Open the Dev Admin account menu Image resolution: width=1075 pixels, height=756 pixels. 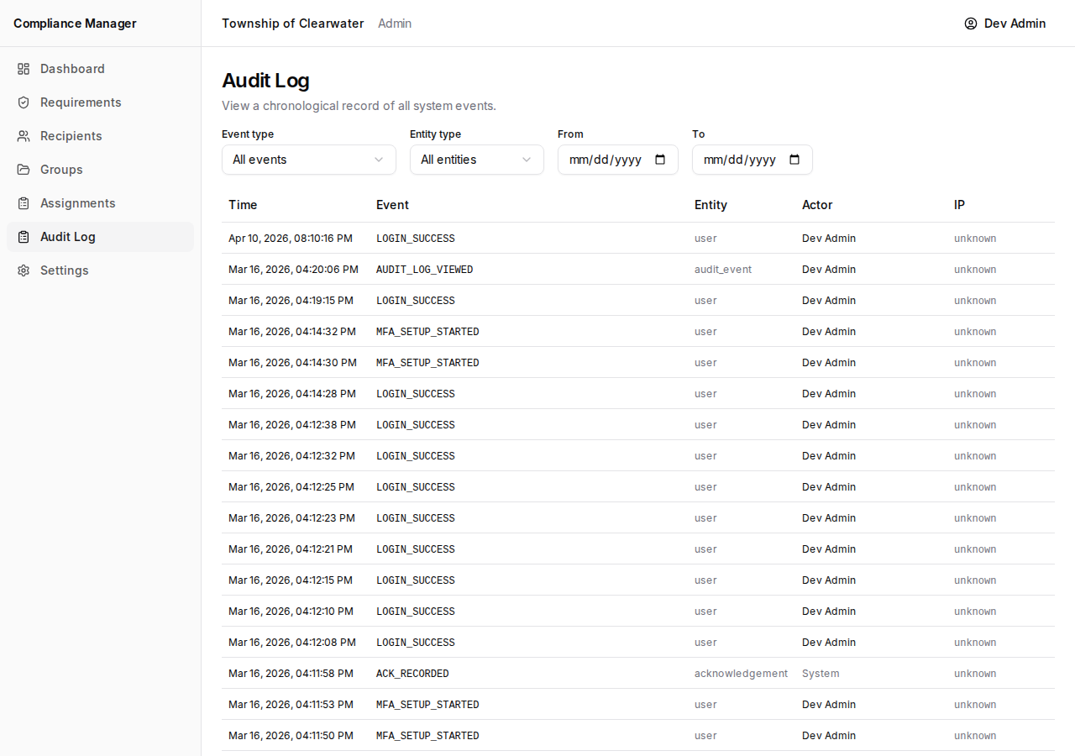(x=1005, y=24)
